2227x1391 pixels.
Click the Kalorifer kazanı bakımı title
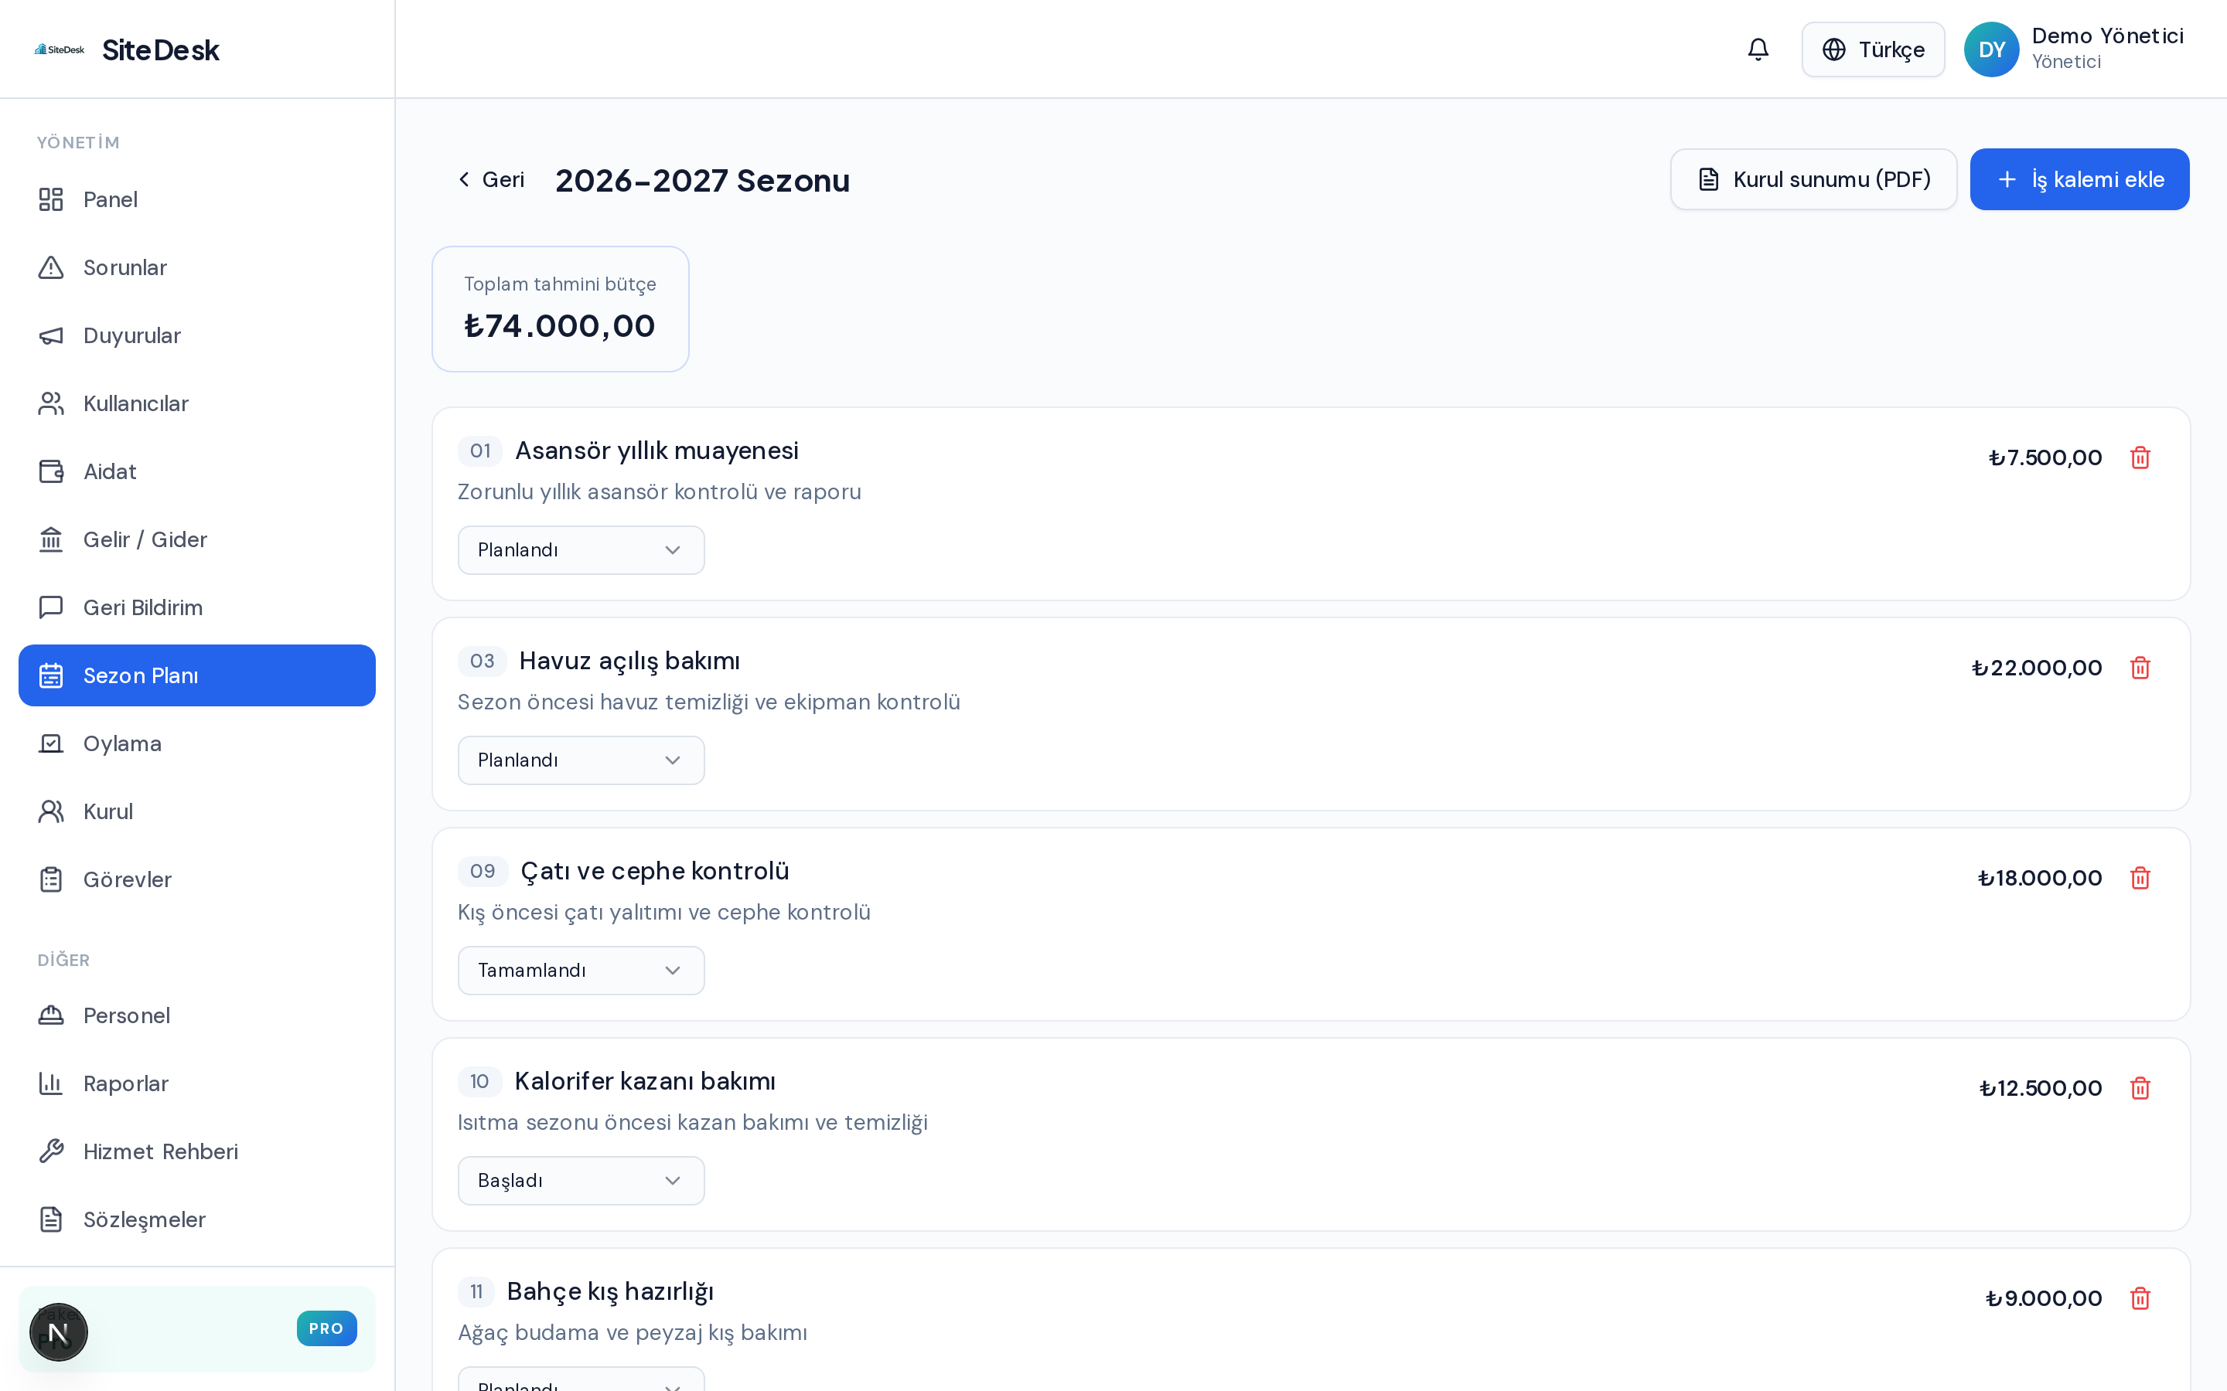[x=644, y=1081]
